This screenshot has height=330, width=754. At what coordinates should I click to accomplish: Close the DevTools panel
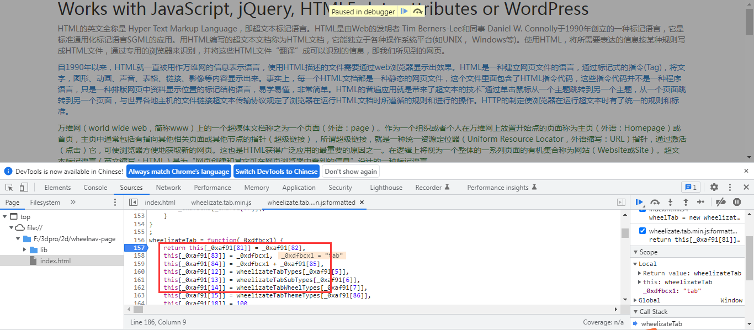coord(746,188)
